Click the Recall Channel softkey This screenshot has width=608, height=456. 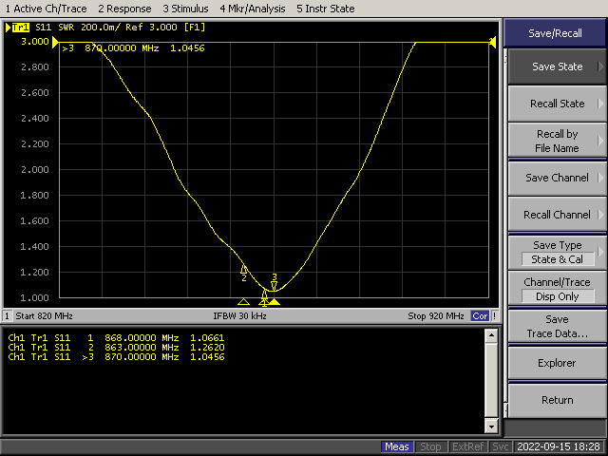[x=557, y=215]
